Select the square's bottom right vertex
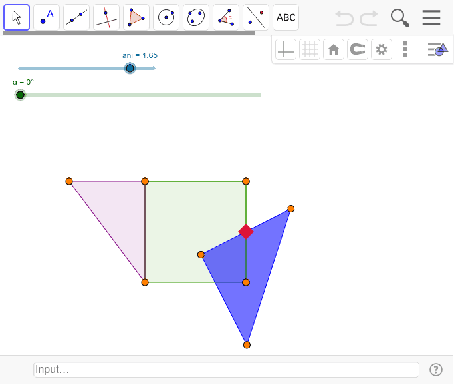The width and height of the screenshot is (454, 385). [246, 282]
